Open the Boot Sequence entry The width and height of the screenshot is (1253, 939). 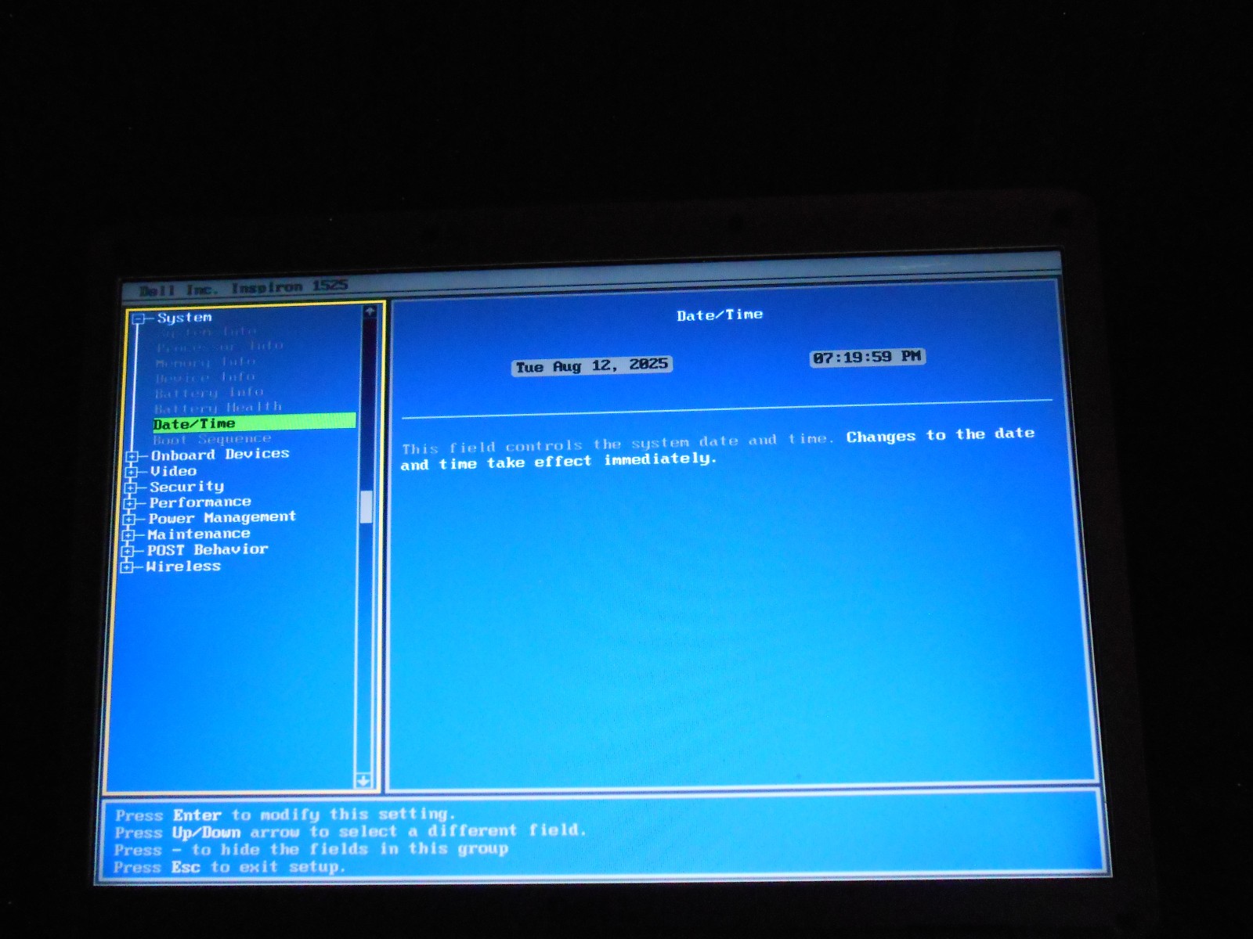pyautogui.click(x=211, y=440)
